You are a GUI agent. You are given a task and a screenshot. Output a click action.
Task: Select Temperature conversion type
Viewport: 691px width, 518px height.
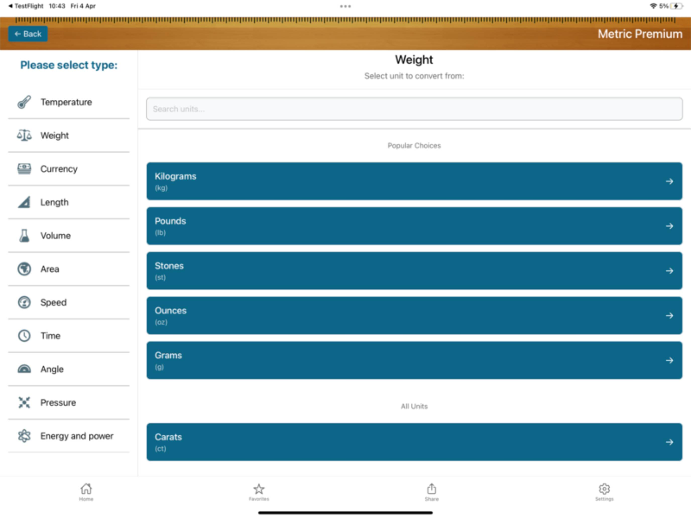[69, 102]
